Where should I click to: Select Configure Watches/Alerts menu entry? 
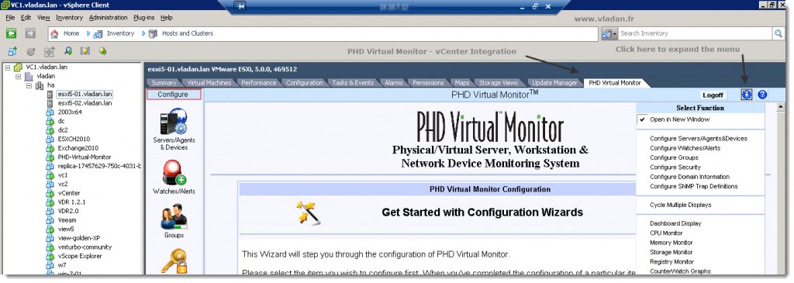click(685, 148)
